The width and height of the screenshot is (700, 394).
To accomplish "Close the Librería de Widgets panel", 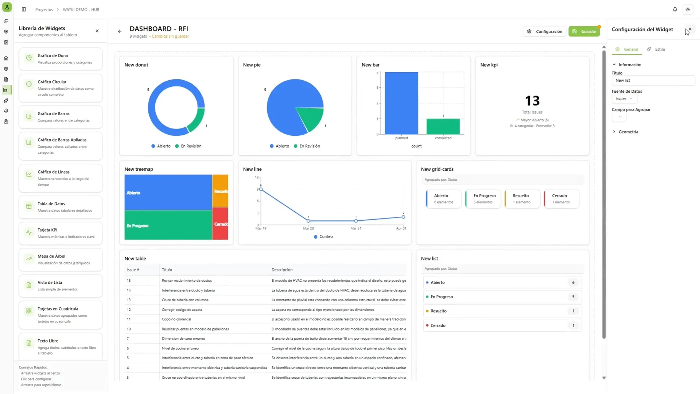I will 97,31.
